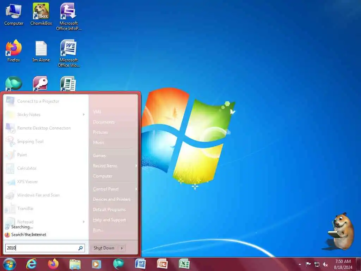
Task: Select the Microsoft Office Word desktop shortcut
Action: (x=68, y=54)
